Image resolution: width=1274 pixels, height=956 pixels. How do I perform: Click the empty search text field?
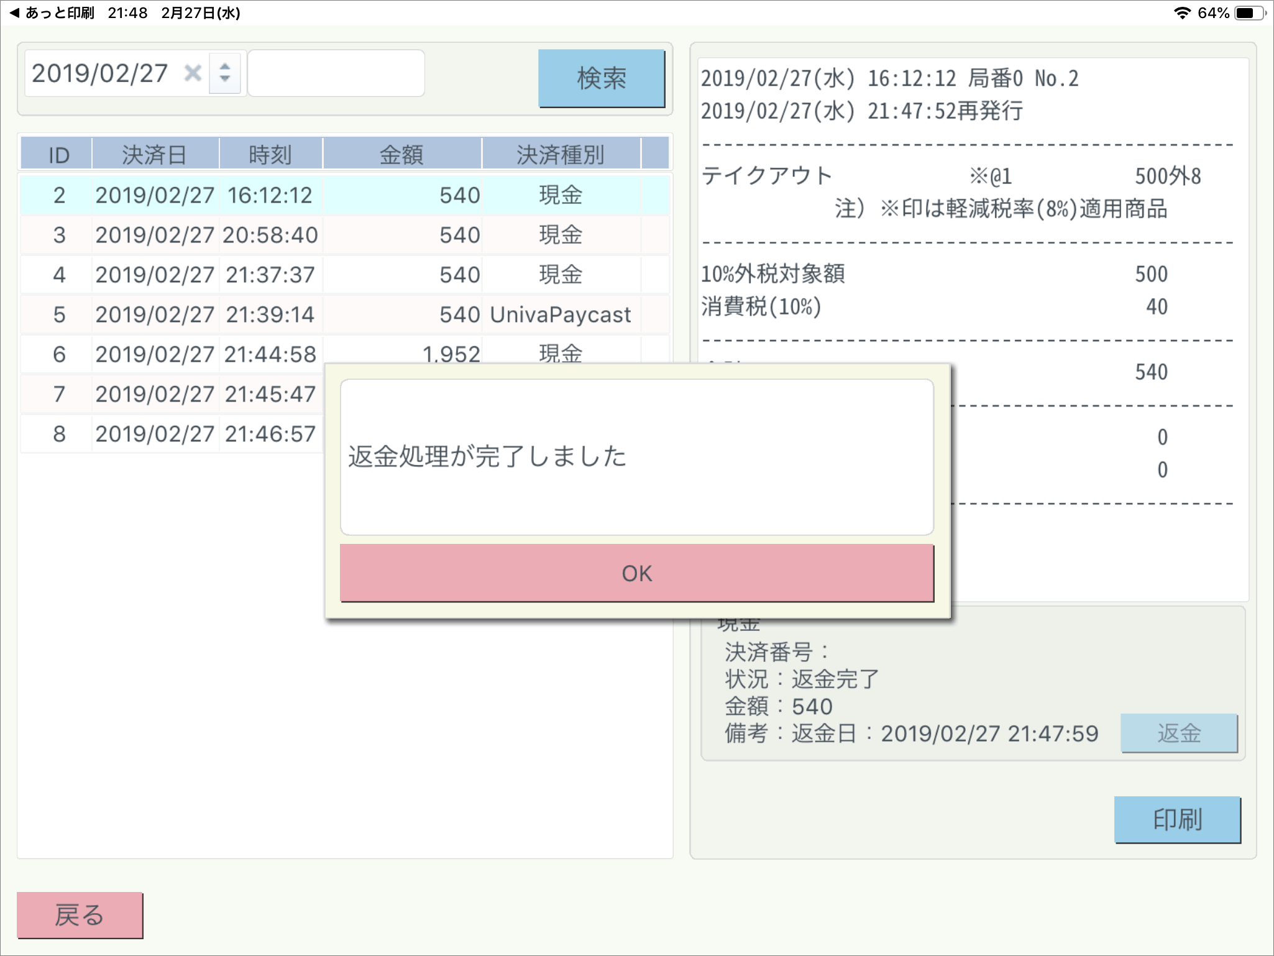(x=336, y=73)
